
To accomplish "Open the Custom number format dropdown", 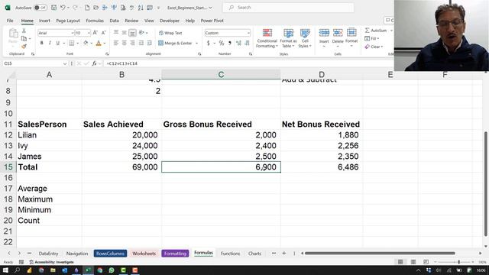I will [x=248, y=33].
